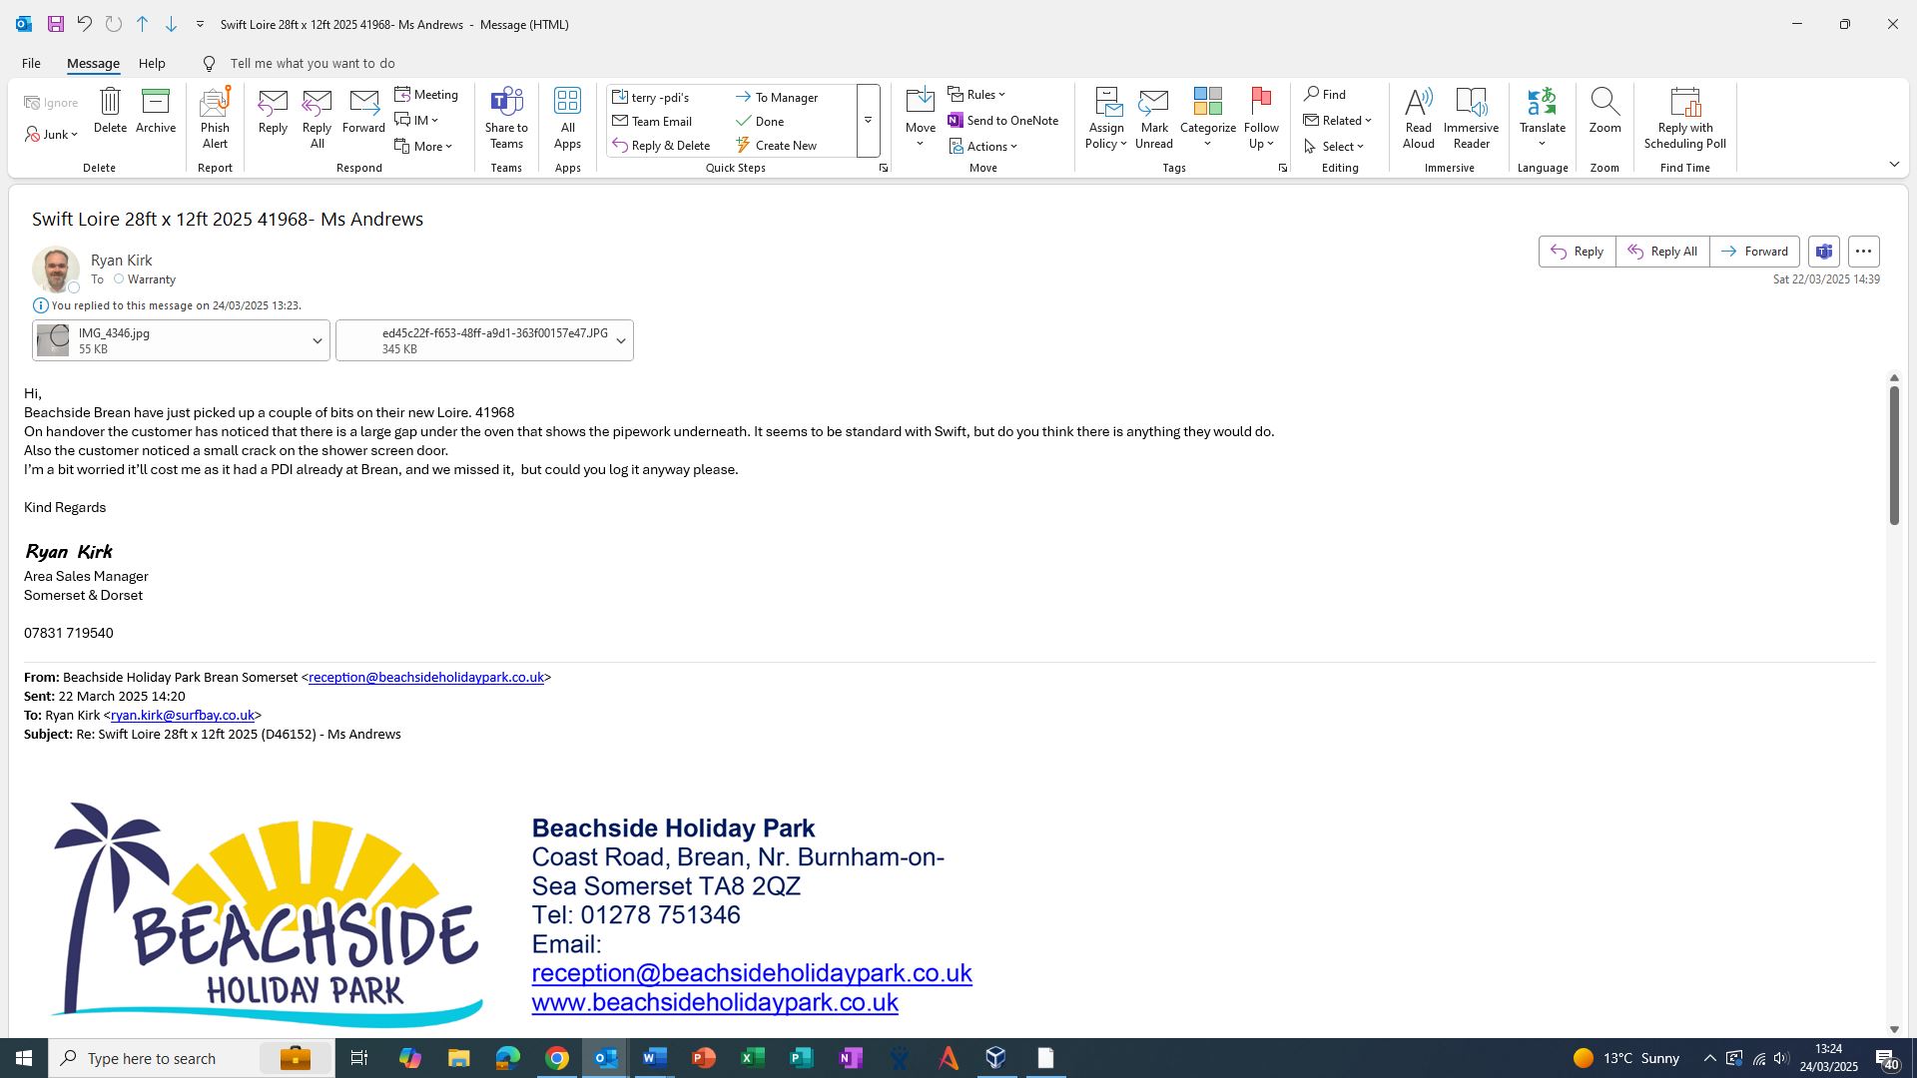Viewport: 1917px width, 1078px height.
Task: Open Read Aloud immersive tool
Action: (1418, 103)
